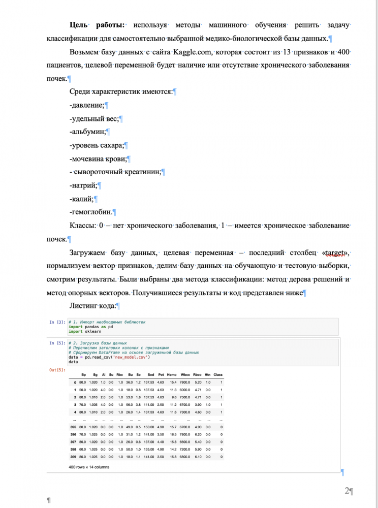Click the "Sg" column header
Screen dimensions: 378x508
95,374
